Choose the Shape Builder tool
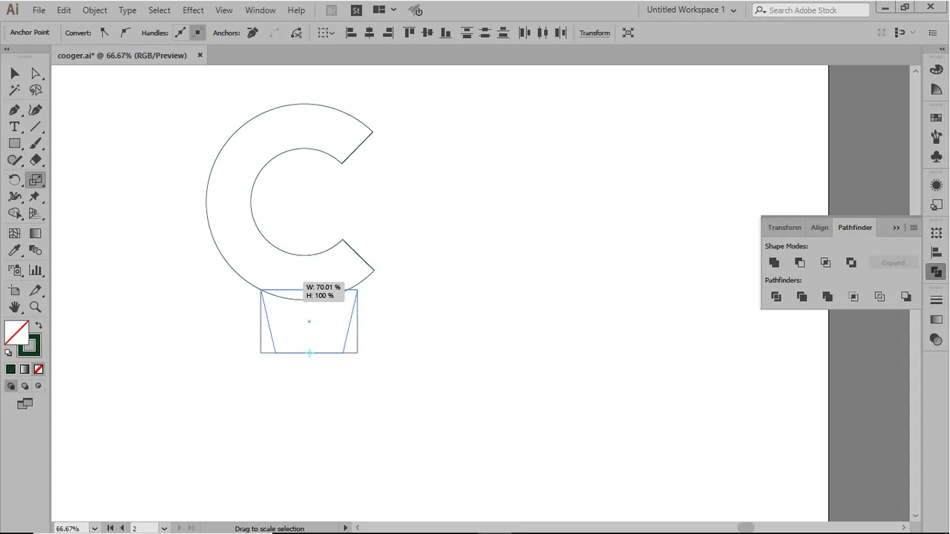The width and height of the screenshot is (950, 534). pyautogui.click(x=15, y=214)
